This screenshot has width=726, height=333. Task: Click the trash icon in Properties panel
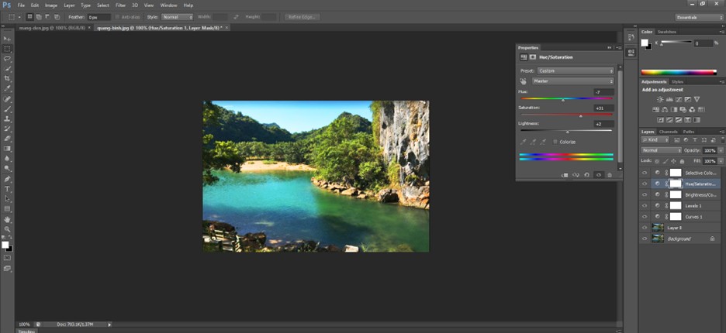(610, 175)
